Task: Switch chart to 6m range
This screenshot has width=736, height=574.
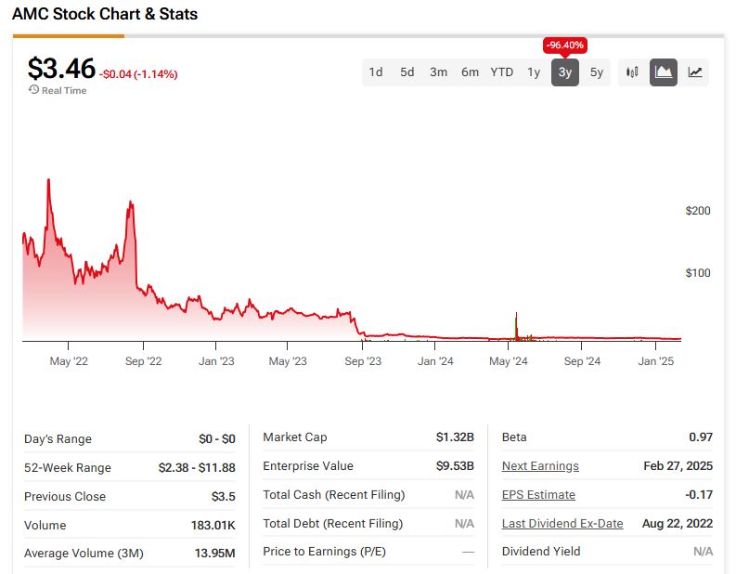Action: point(470,72)
